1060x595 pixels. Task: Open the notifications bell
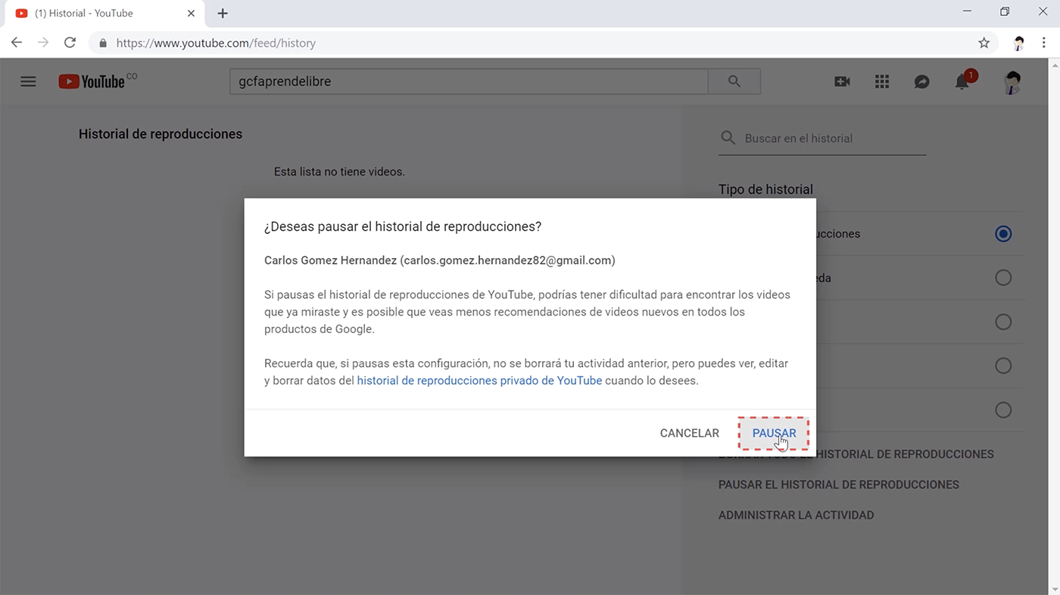[x=962, y=82]
